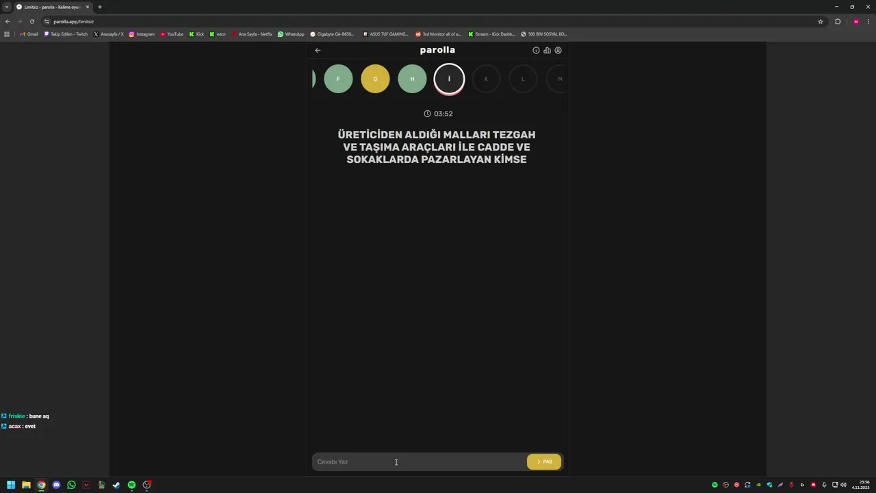This screenshot has height=493, width=876.
Task: Open WhatsApp from taskbar
Action: pyautogui.click(x=71, y=485)
